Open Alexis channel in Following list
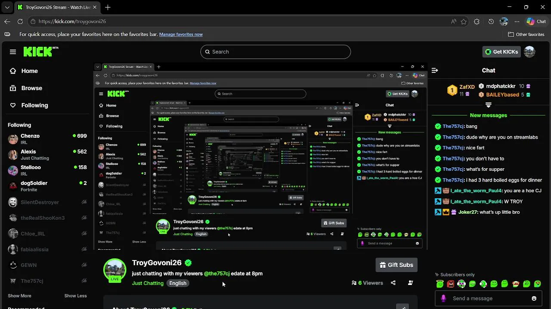 [47, 154]
